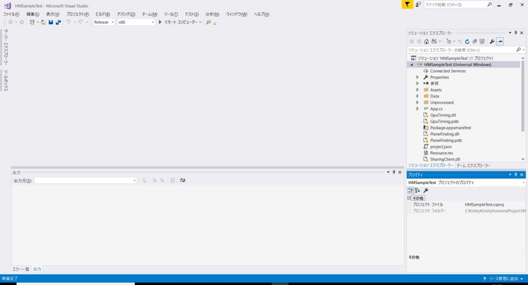Pin the Output panel
Viewport: 528px width, 285px height.
coord(393,172)
